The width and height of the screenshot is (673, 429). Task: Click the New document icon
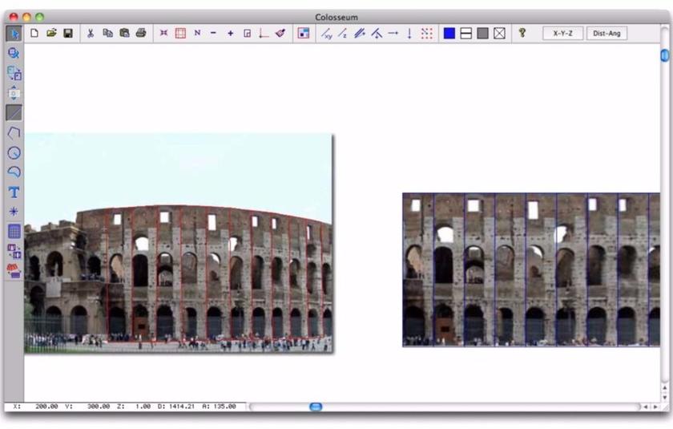pyautogui.click(x=34, y=33)
